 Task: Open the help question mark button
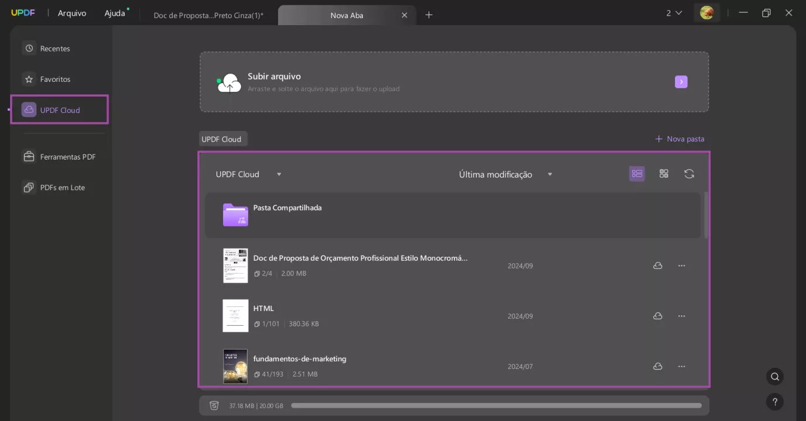[x=774, y=402]
